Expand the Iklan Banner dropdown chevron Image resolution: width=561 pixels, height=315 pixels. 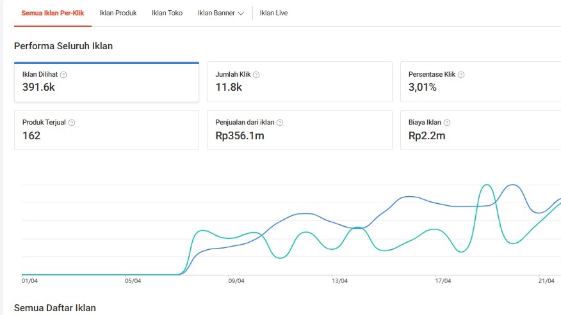[241, 13]
